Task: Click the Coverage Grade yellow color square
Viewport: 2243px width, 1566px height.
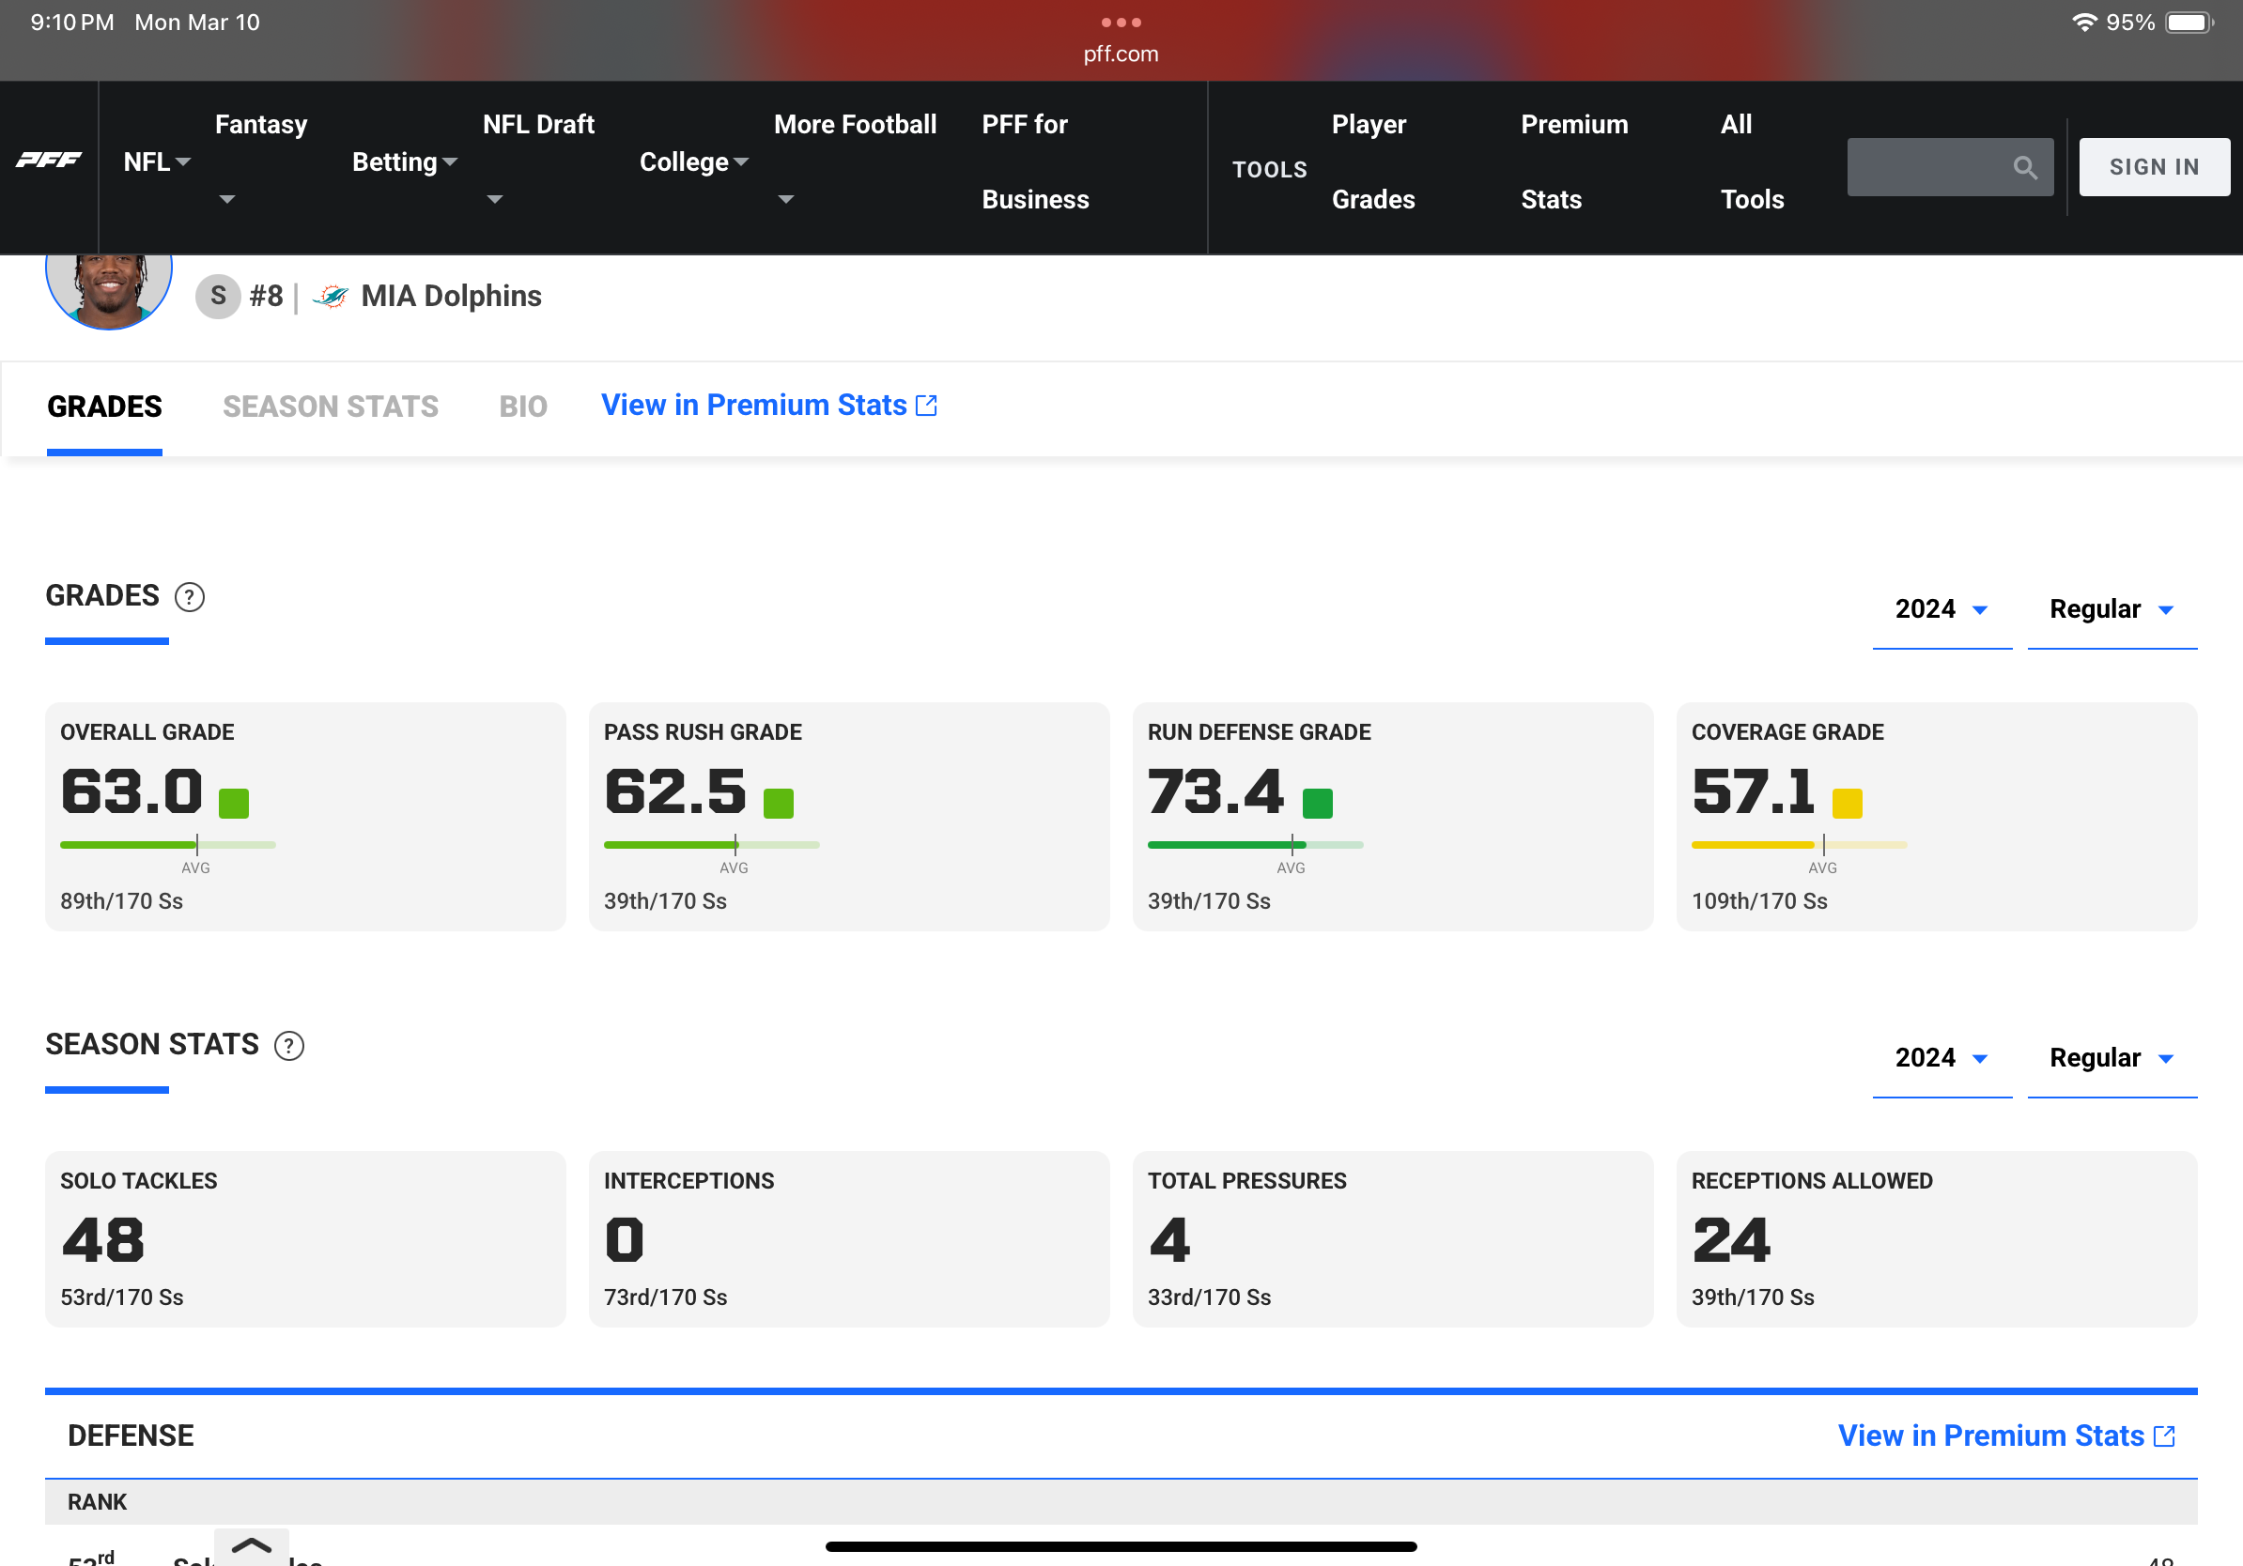Action: [x=1847, y=804]
